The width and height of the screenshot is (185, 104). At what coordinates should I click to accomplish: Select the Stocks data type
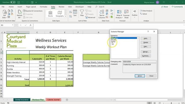(x=50, y=14)
